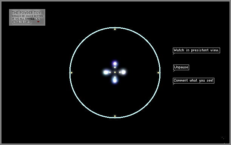Click the yellow particle beside the right white blob
The width and height of the screenshot is (231, 145).
click(x=120, y=72)
